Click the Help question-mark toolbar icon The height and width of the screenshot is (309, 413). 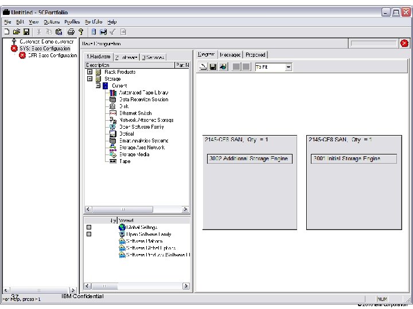pyautogui.click(x=81, y=32)
